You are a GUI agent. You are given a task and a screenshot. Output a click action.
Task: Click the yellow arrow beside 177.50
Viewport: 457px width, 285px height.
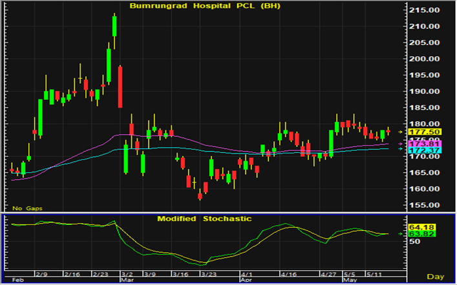pyautogui.click(x=401, y=132)
